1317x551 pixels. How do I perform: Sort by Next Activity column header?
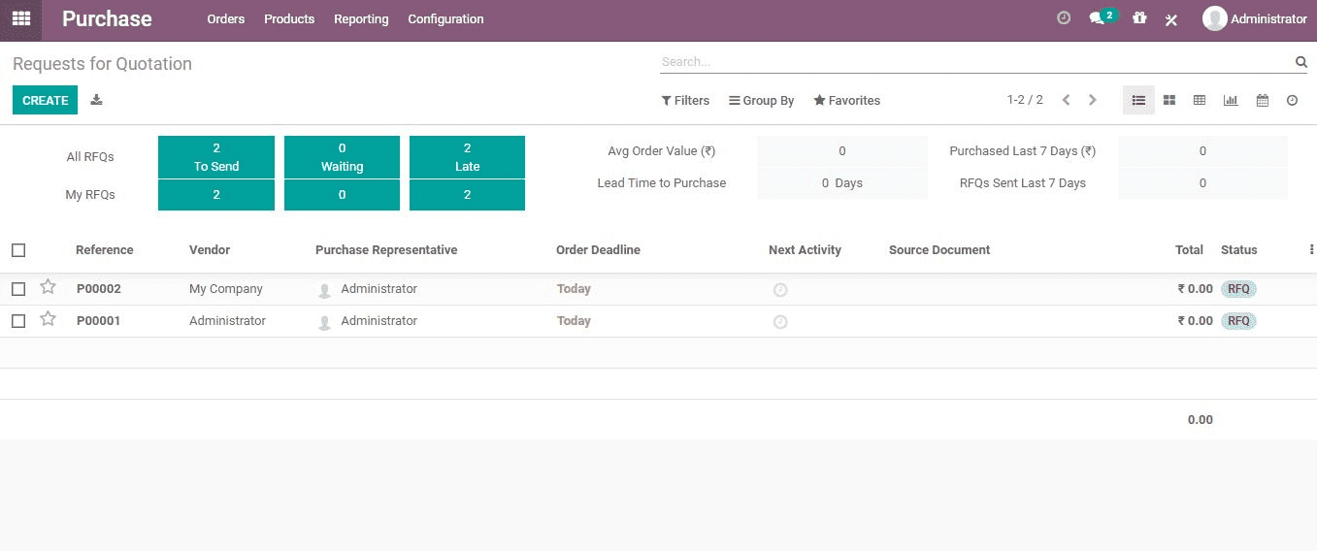pos(805,250)
